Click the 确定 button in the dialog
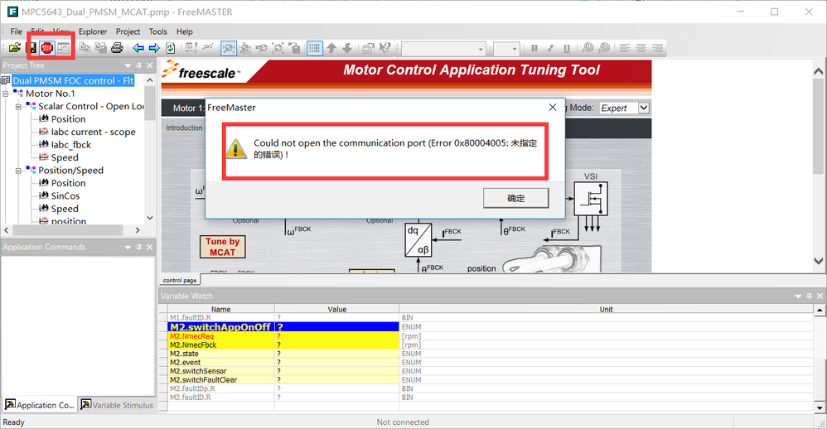The height and width of the screenshot is (429, 827). point(515,198)
